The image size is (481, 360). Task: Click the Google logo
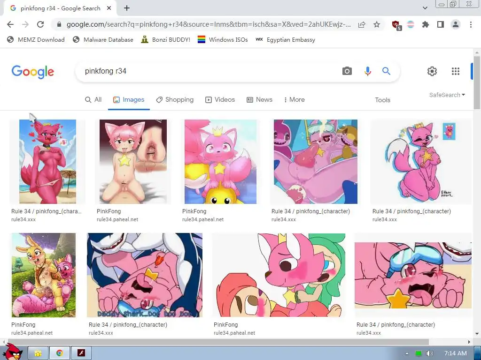(x=33, y=72)
